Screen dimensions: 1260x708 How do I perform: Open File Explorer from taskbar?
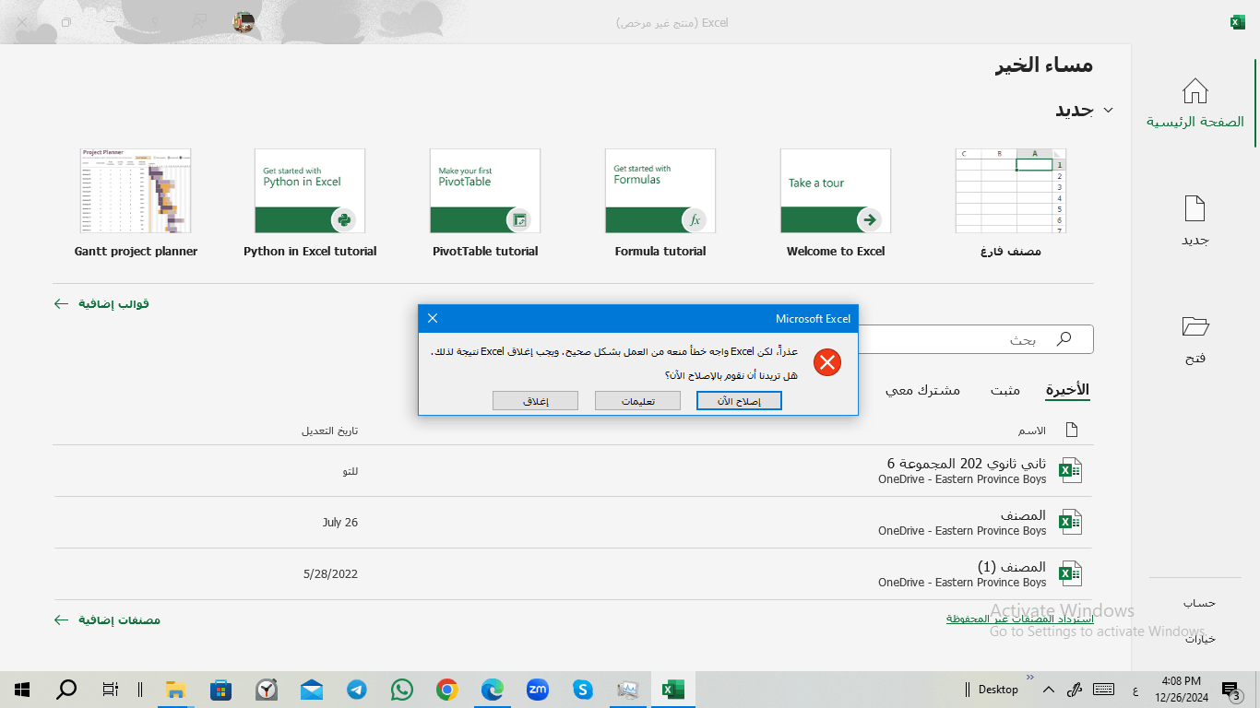point(176,689)
